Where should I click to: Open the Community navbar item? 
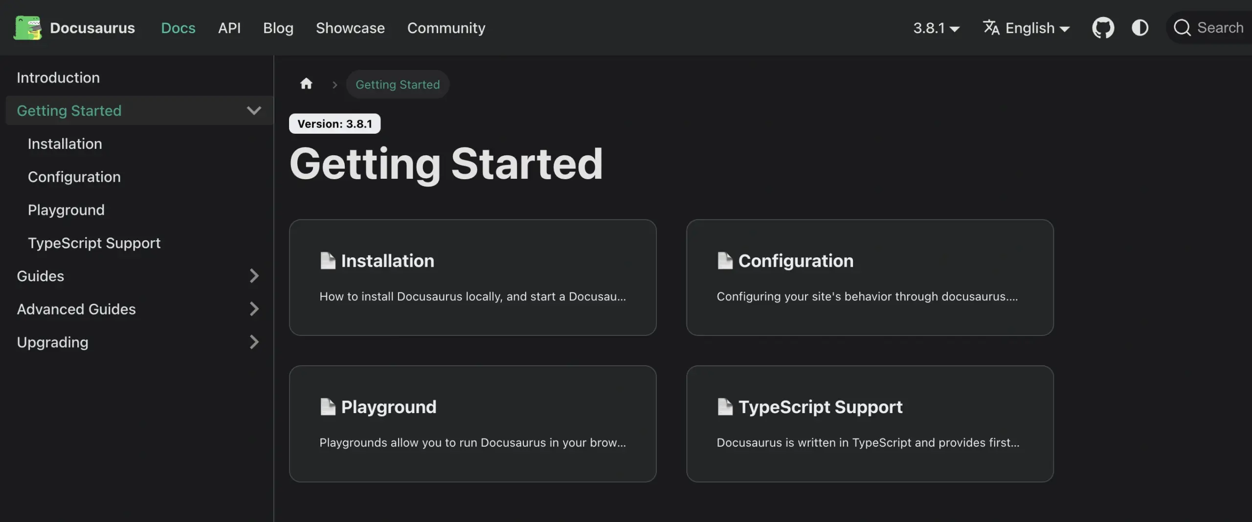[x=447, y=28]
